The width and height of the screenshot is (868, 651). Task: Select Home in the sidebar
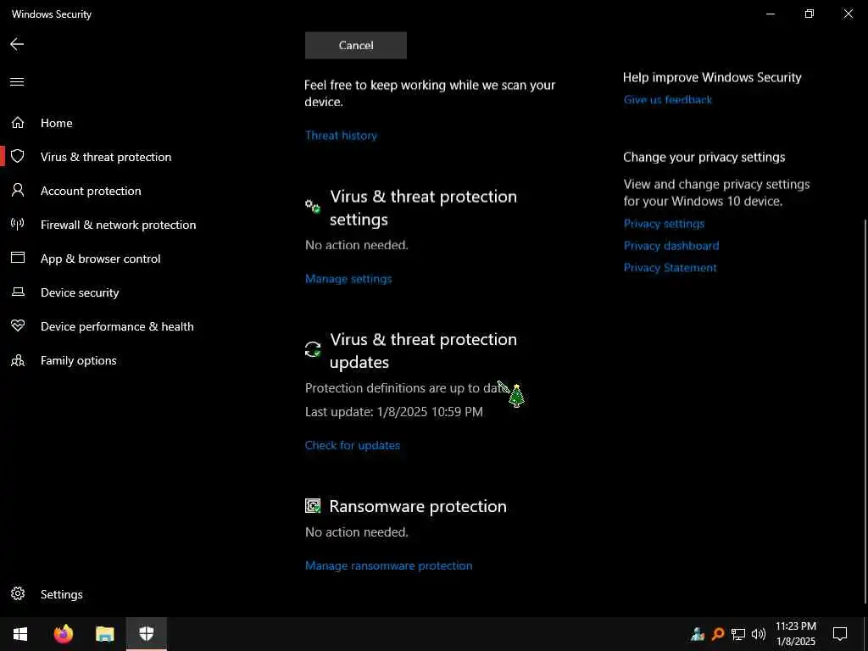tap(57, 123)
